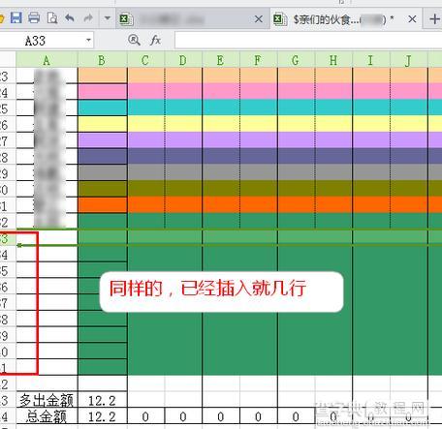
Task: Click the orange-red filled cell in column B
Action: click(x=103, y=204)
